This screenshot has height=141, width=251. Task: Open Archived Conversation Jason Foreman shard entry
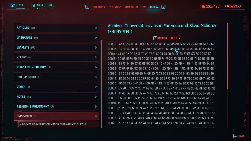[59, 124]
